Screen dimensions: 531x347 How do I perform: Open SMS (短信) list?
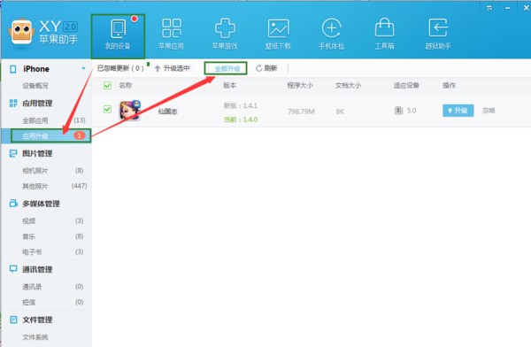(29, 302)
